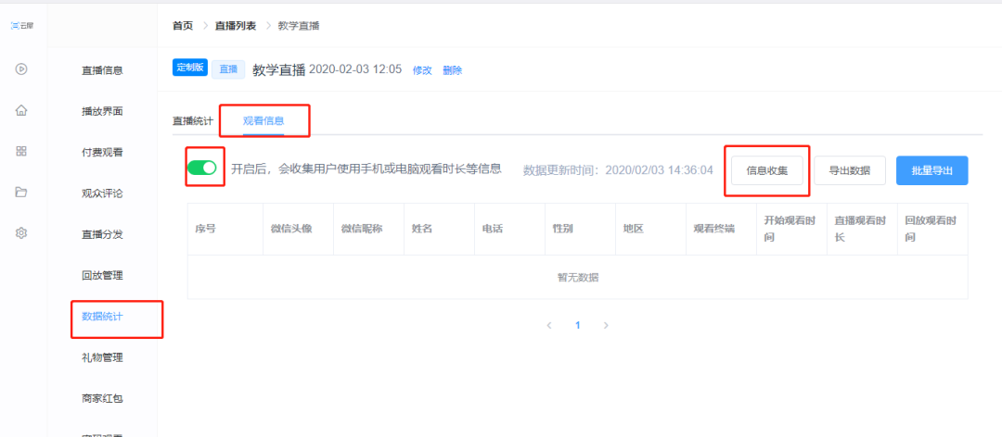Go to next page arrow in pagination
Image resolution: width=1002 pixels, height=437 pixels.
point(606,325)
